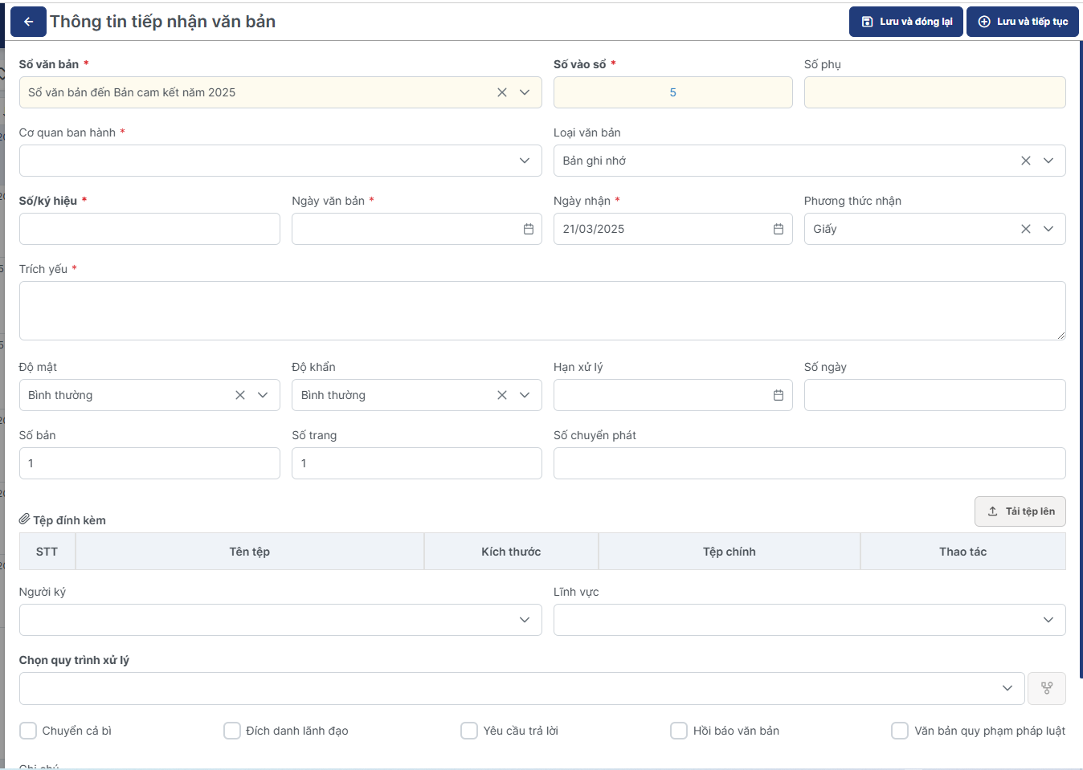Click the Số chuyển phát field

tap(810, 463)
